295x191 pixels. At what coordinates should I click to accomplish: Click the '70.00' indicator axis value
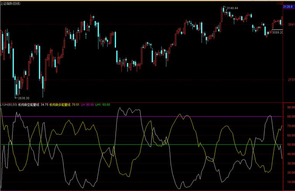(291, 126)
